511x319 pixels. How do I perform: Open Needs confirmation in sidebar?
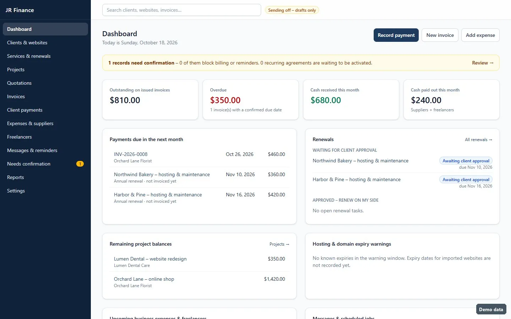pyautogui.click(x=45, y=164)
